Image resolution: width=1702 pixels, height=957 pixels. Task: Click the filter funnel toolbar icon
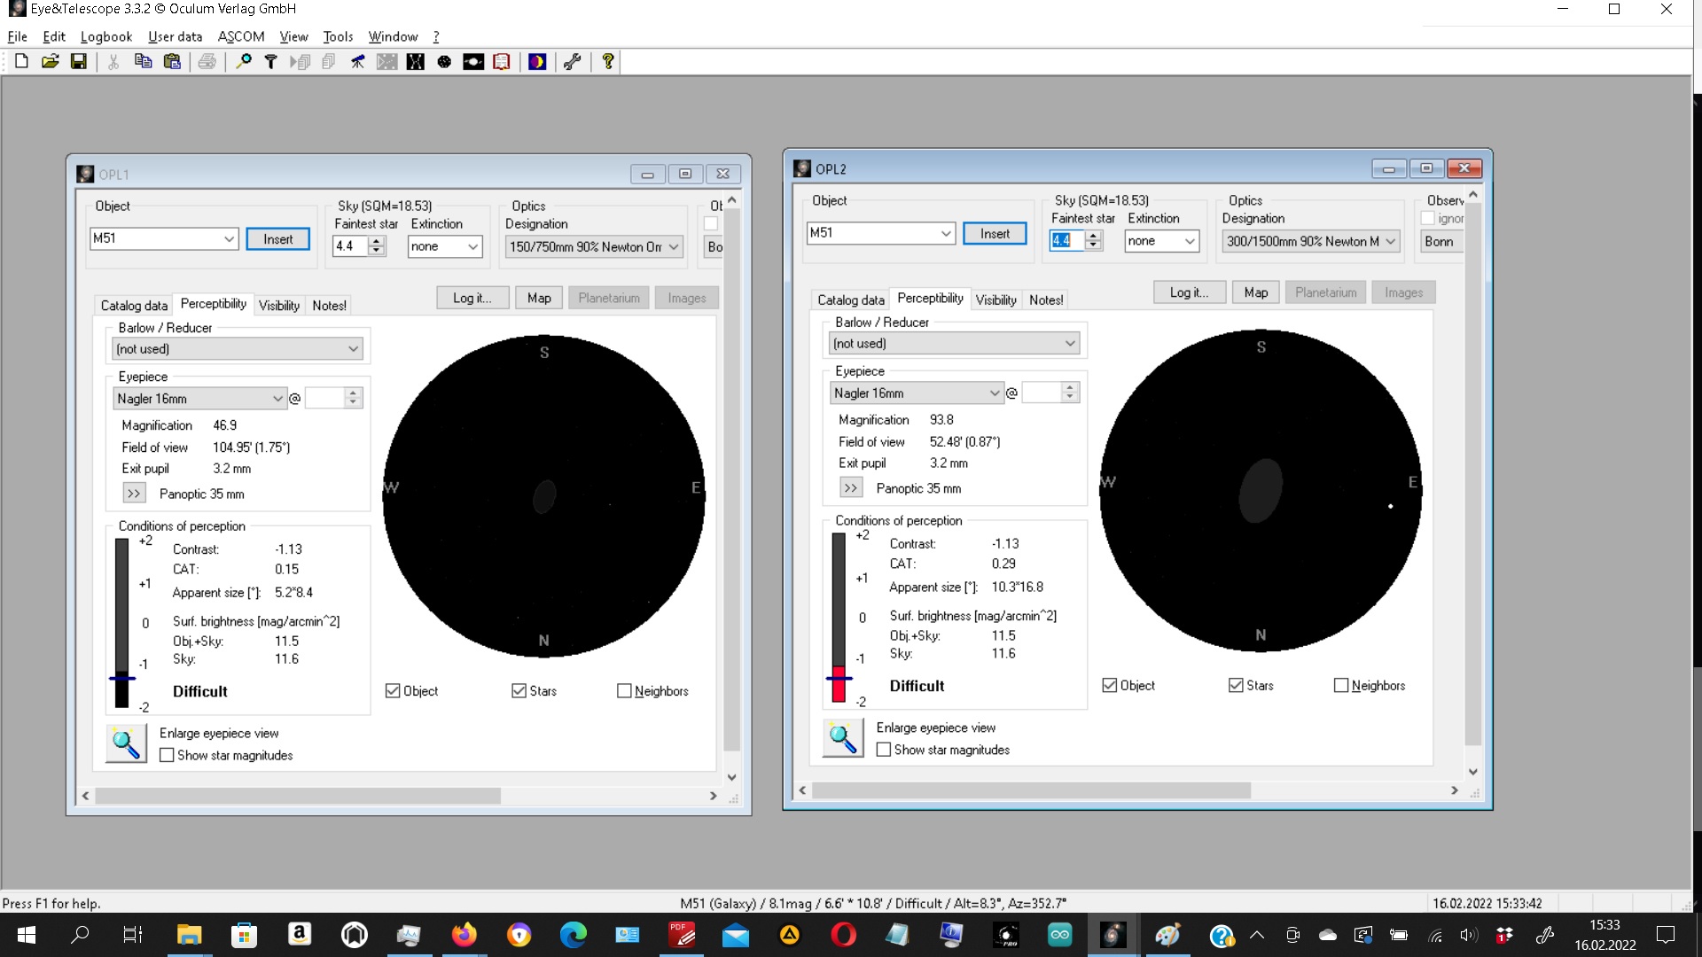(271, 61)
